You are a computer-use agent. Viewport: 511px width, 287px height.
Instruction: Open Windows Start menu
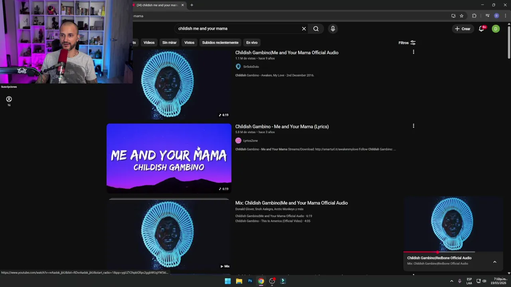(x=228, y=281)
